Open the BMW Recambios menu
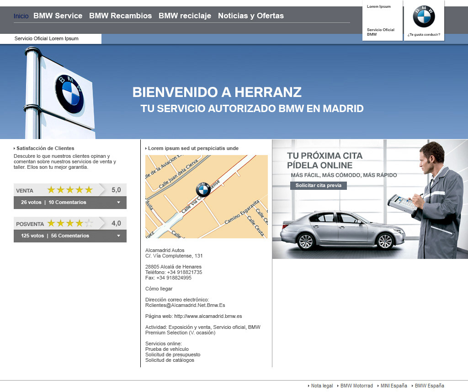Viewport: 468px width, 392px height. click(x=121, y=16)
